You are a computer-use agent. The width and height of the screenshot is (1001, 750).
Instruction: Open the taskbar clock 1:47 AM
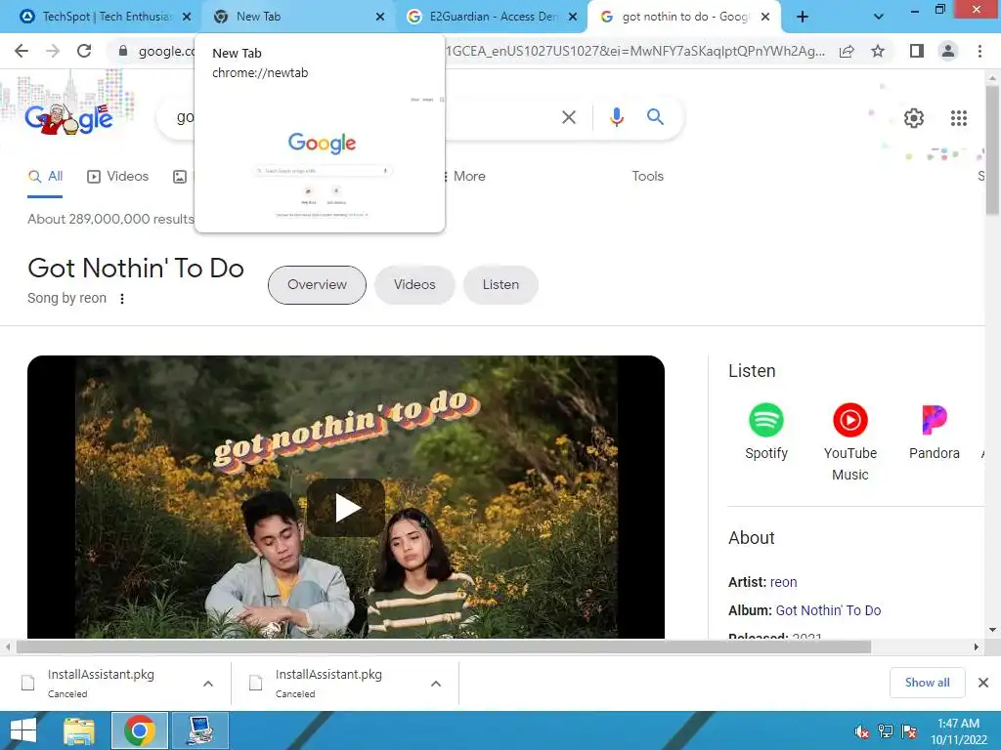coord(958,731)
